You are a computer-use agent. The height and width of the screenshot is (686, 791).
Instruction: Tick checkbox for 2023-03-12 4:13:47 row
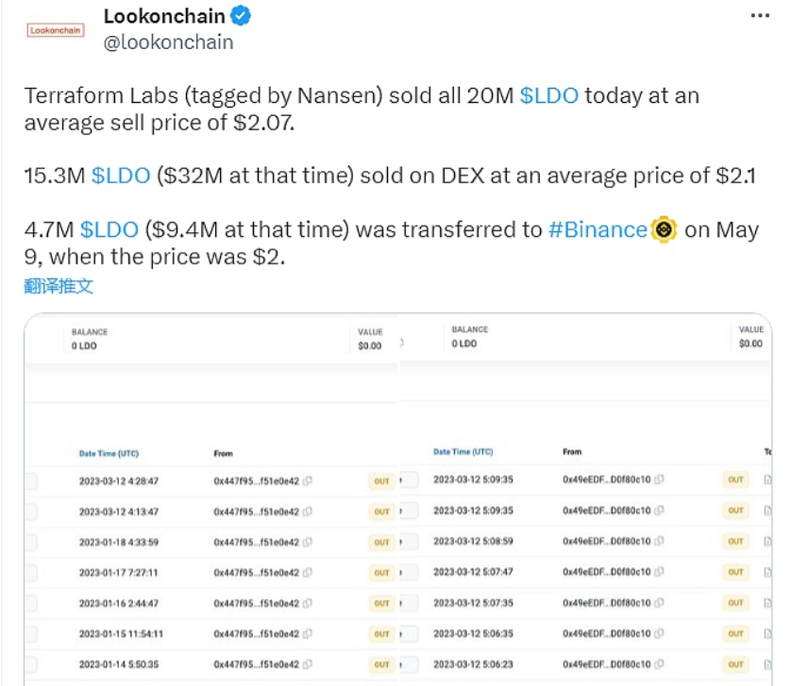click(x=31, y=511)
